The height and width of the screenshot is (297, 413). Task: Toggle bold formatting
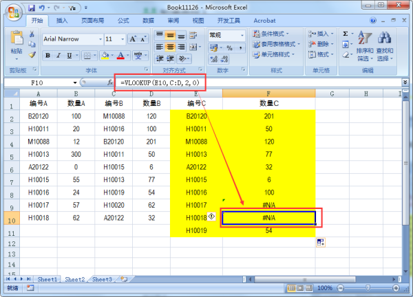coord(47,55)
